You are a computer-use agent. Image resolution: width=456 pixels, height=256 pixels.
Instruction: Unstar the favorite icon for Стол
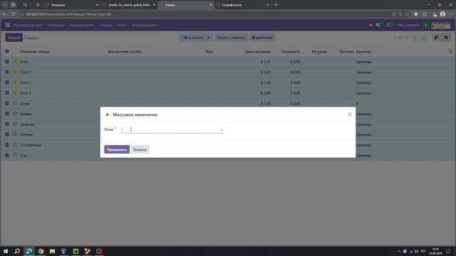coord(15,62)
